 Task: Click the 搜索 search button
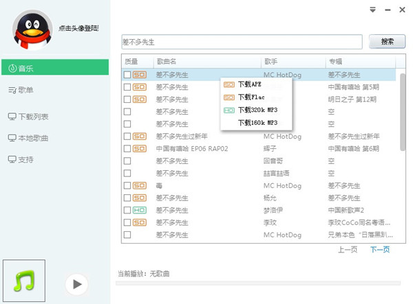coord(388,42)
